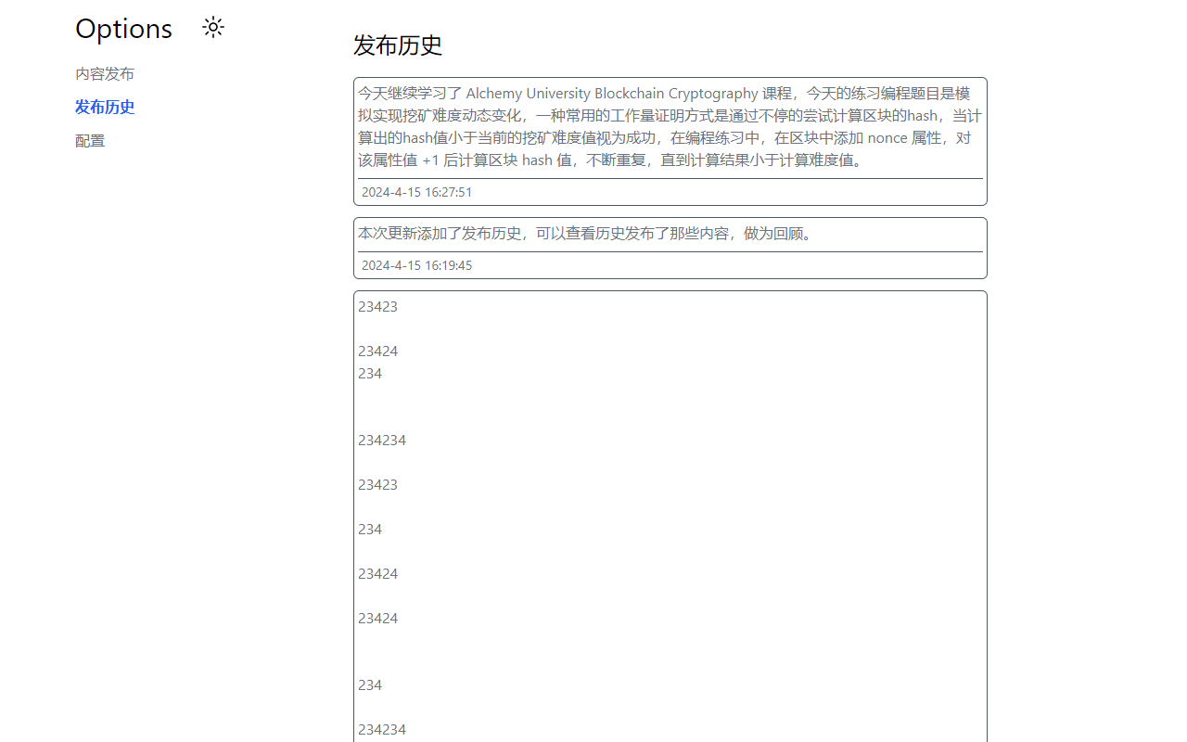
Task: Open the 内容发布 section
Action: (104, 73)
